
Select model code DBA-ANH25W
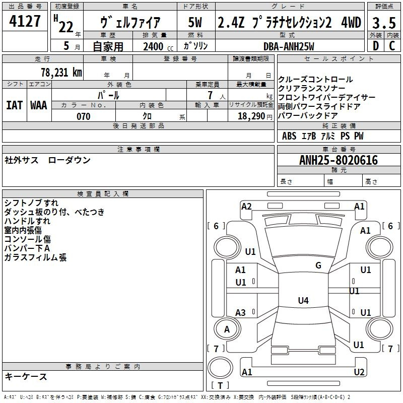click(x=289, y=46)
